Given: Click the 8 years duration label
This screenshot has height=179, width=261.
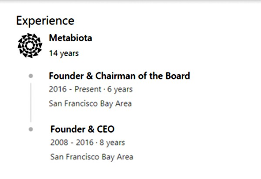Looking at the screenshot, I should [112, 143].
